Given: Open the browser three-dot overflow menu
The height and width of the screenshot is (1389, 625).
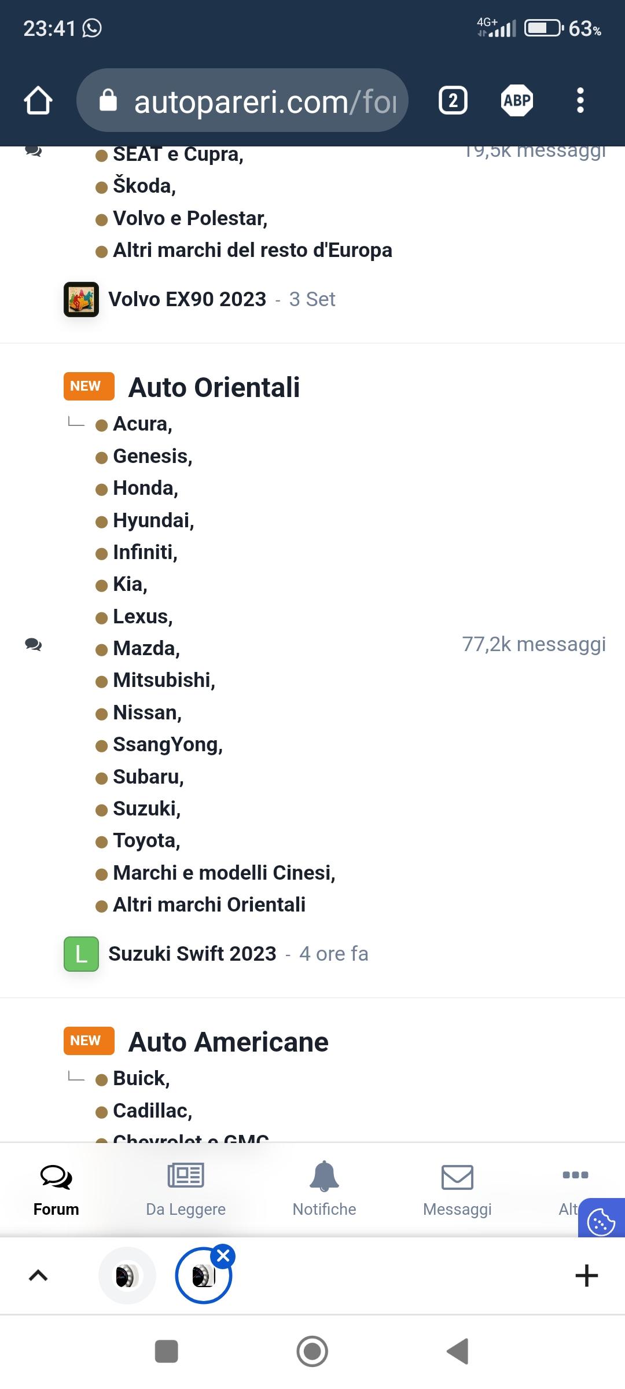Looking at the screenshot, I should [580, 101].
